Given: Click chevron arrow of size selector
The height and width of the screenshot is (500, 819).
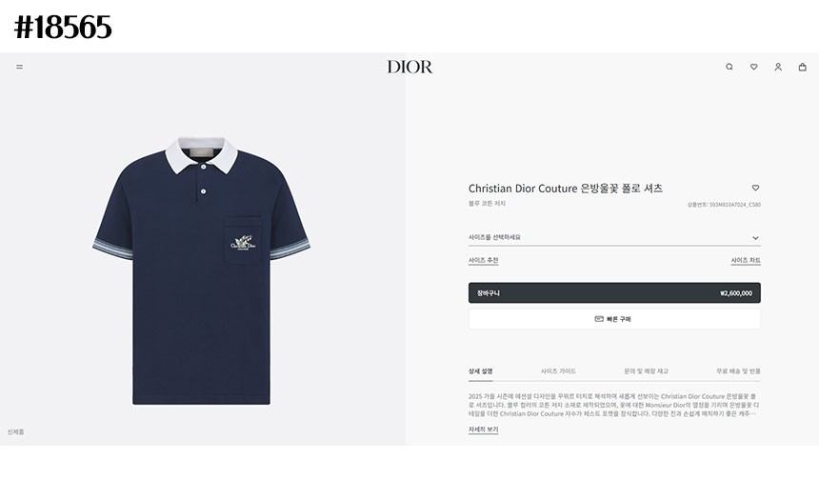Looking at the screenshot, I should pyautogui.click(x=755, y=238).
